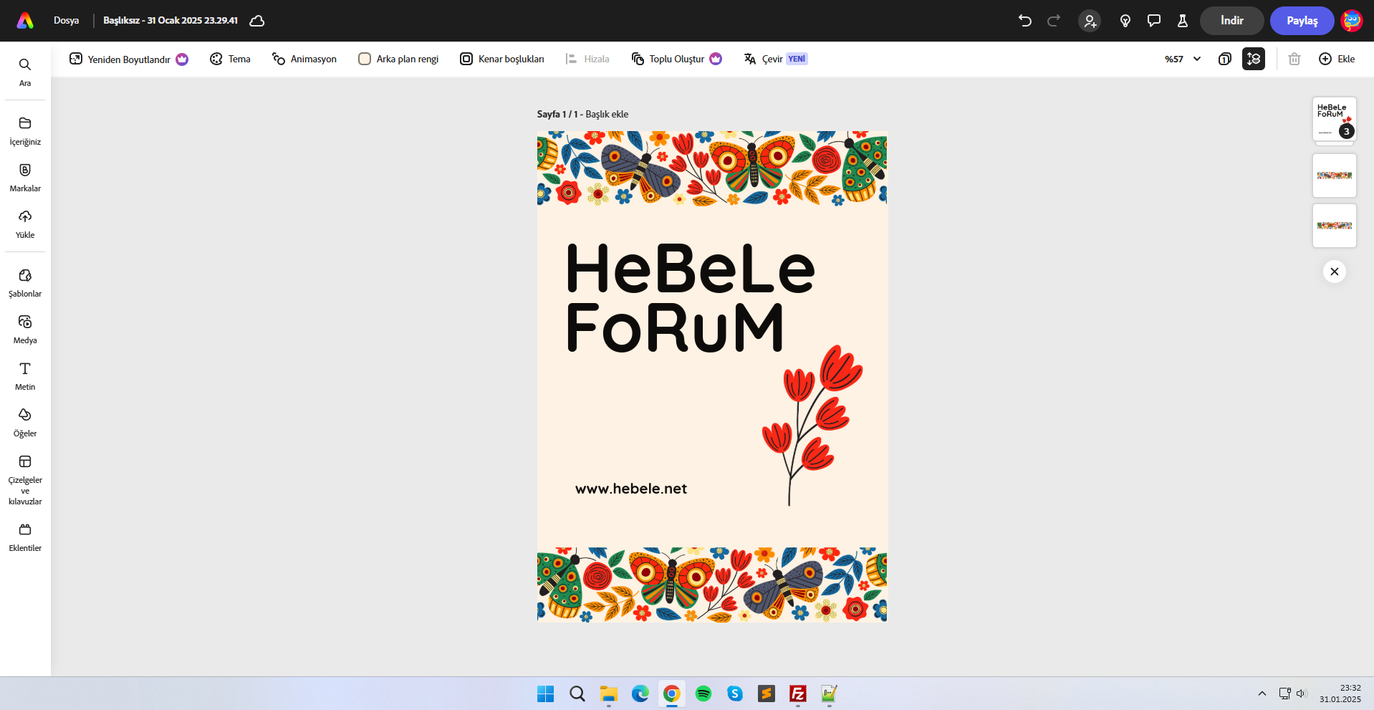Select the HeBeLe FoRuM layer thumbnail

point(1334,120)
